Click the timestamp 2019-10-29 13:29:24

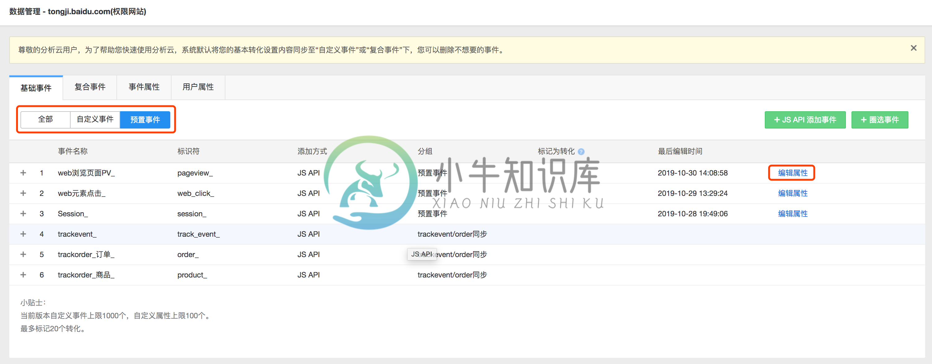(x=692, y=193)
